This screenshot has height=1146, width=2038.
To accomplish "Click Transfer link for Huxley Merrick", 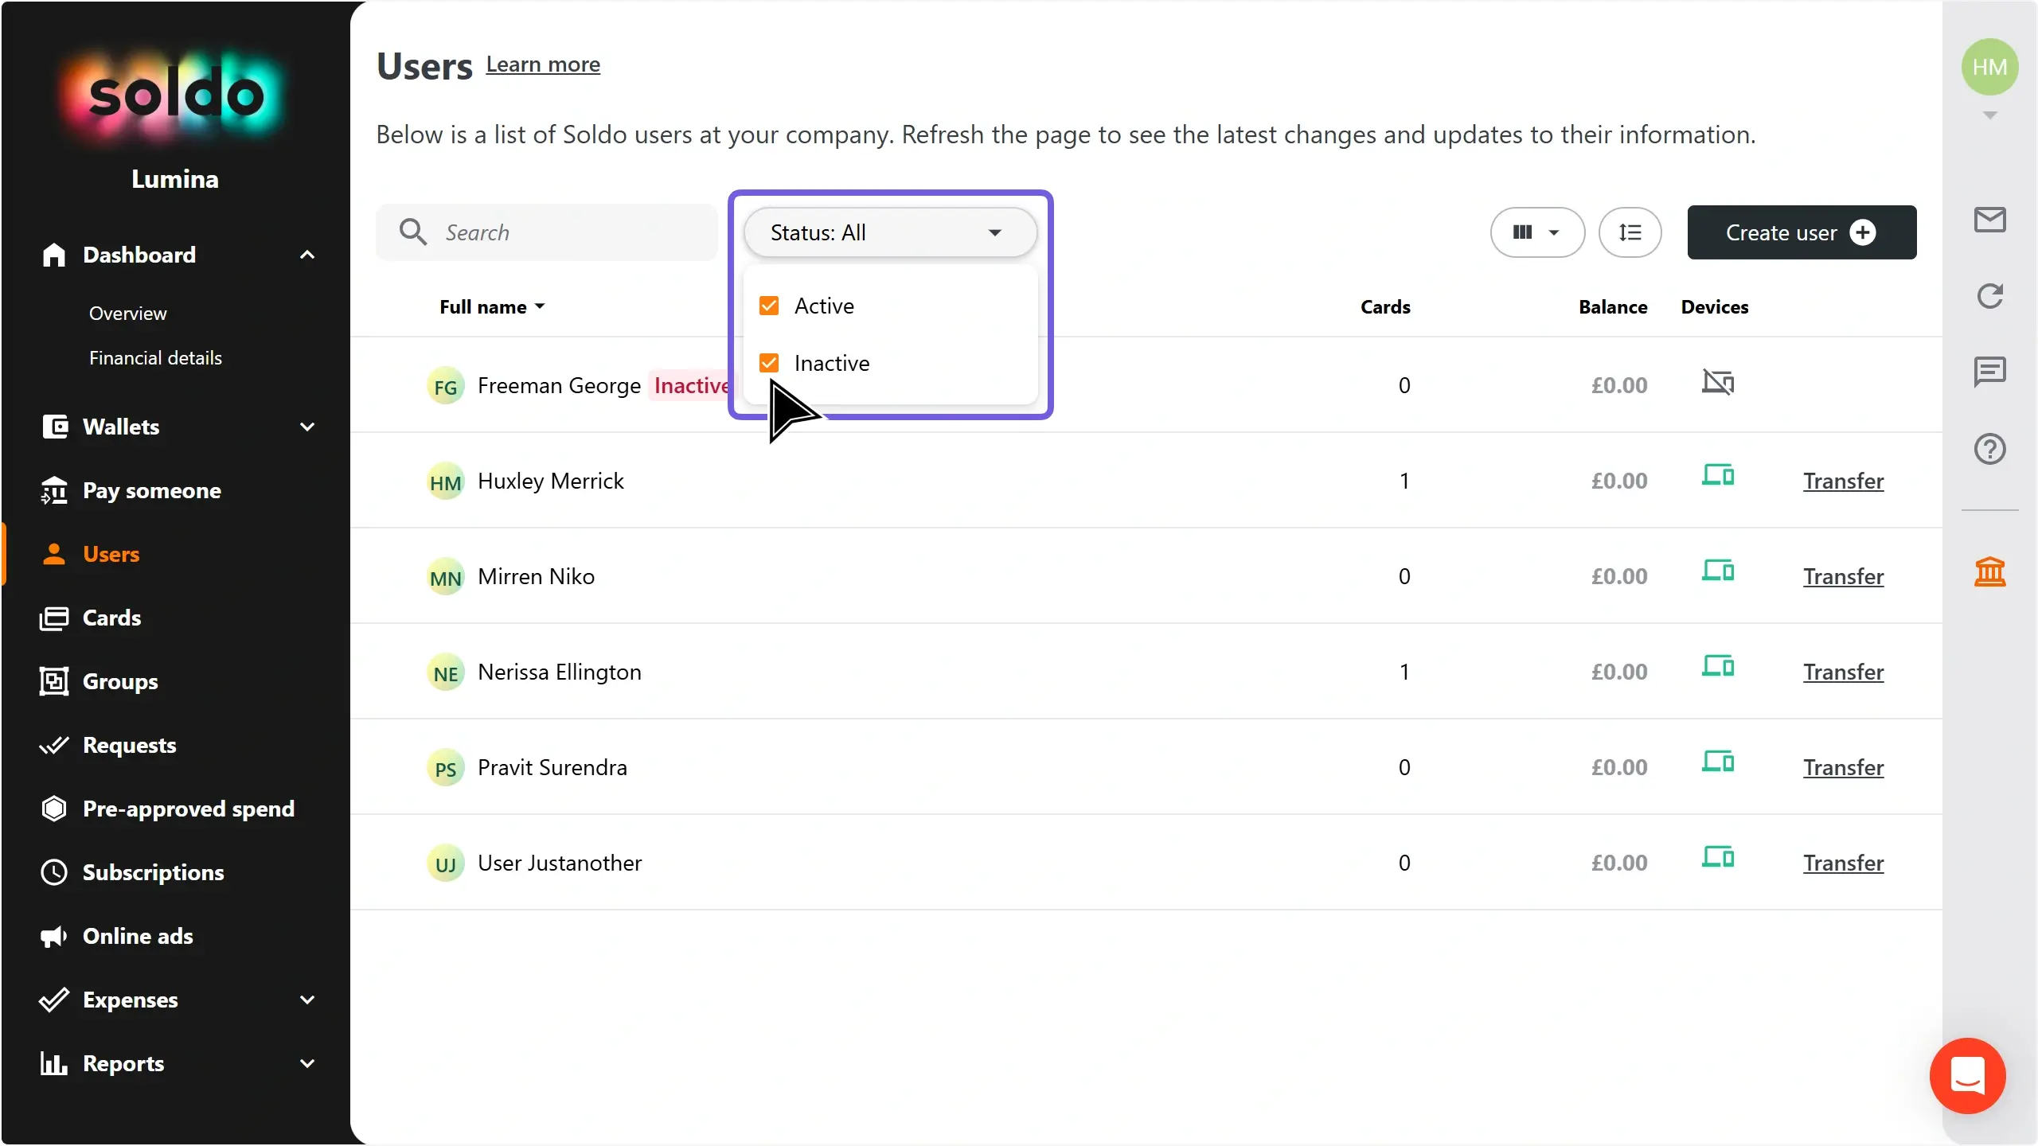I will pyautogui.click(x=1843, y=481).
